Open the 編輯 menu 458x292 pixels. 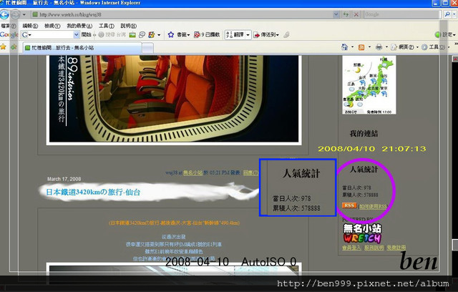click(30, 26)
